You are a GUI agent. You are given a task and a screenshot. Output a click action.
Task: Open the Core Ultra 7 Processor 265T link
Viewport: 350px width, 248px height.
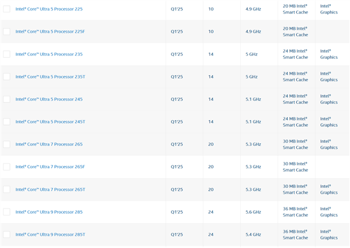(50, 189)
